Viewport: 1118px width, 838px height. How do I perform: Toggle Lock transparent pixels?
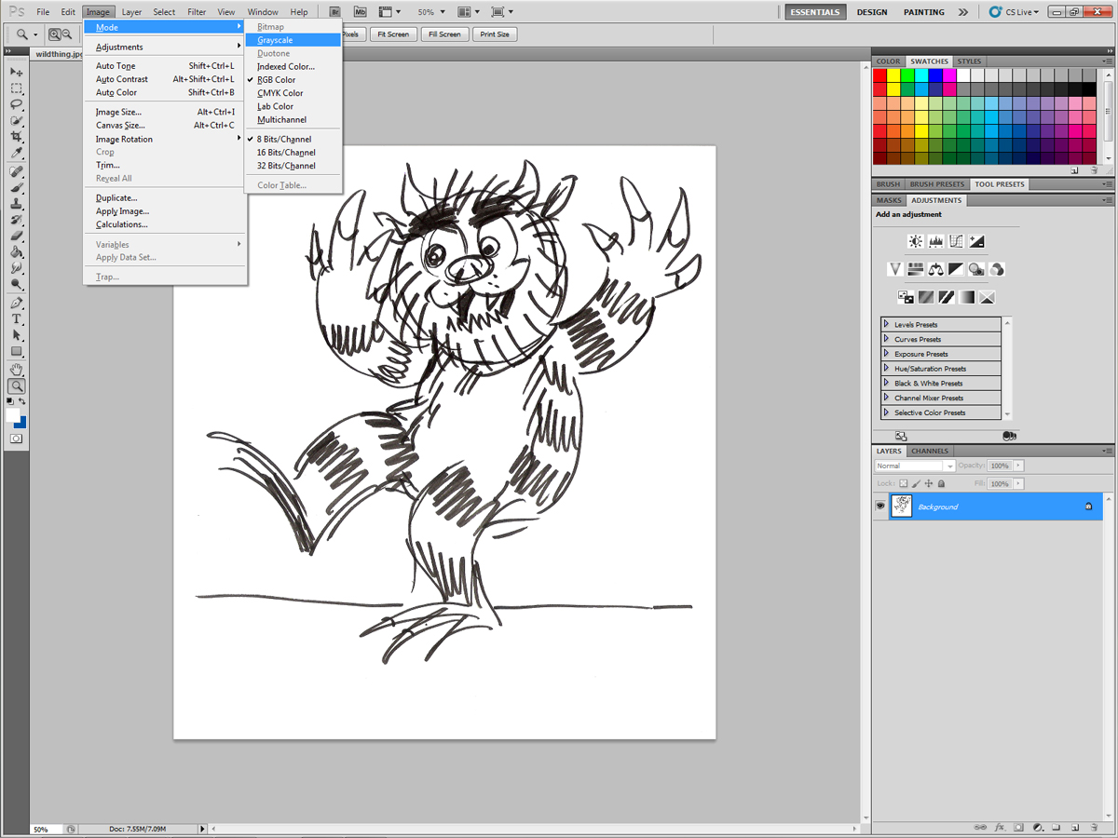(x=903, y=483)
